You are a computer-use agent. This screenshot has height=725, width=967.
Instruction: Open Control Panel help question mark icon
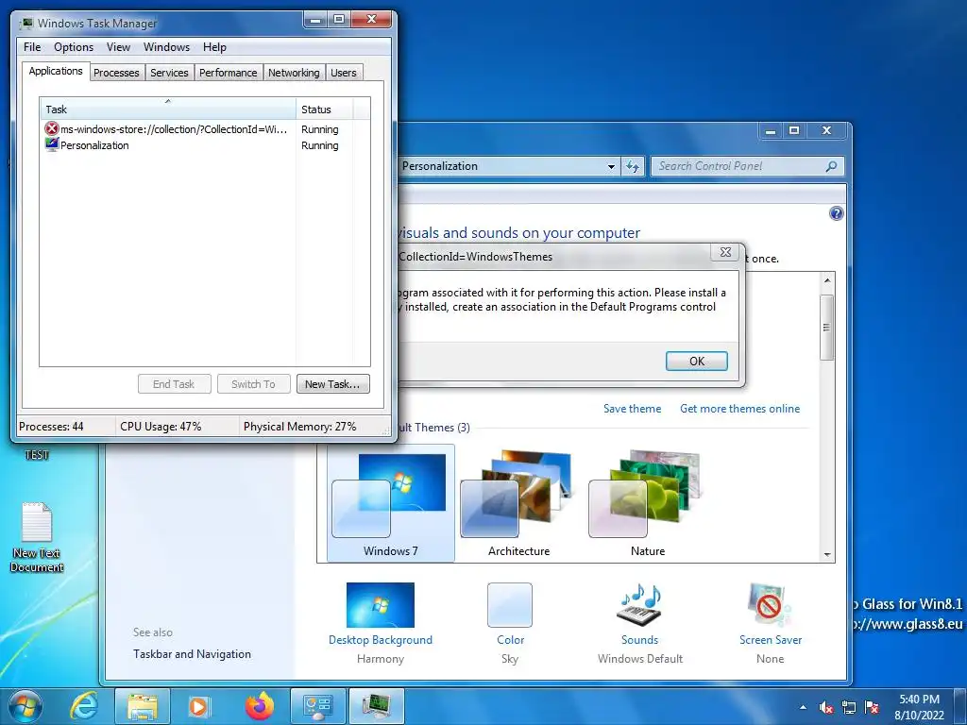click(x=837, y=213)
